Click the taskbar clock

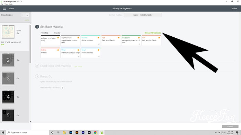coord(230,133)
